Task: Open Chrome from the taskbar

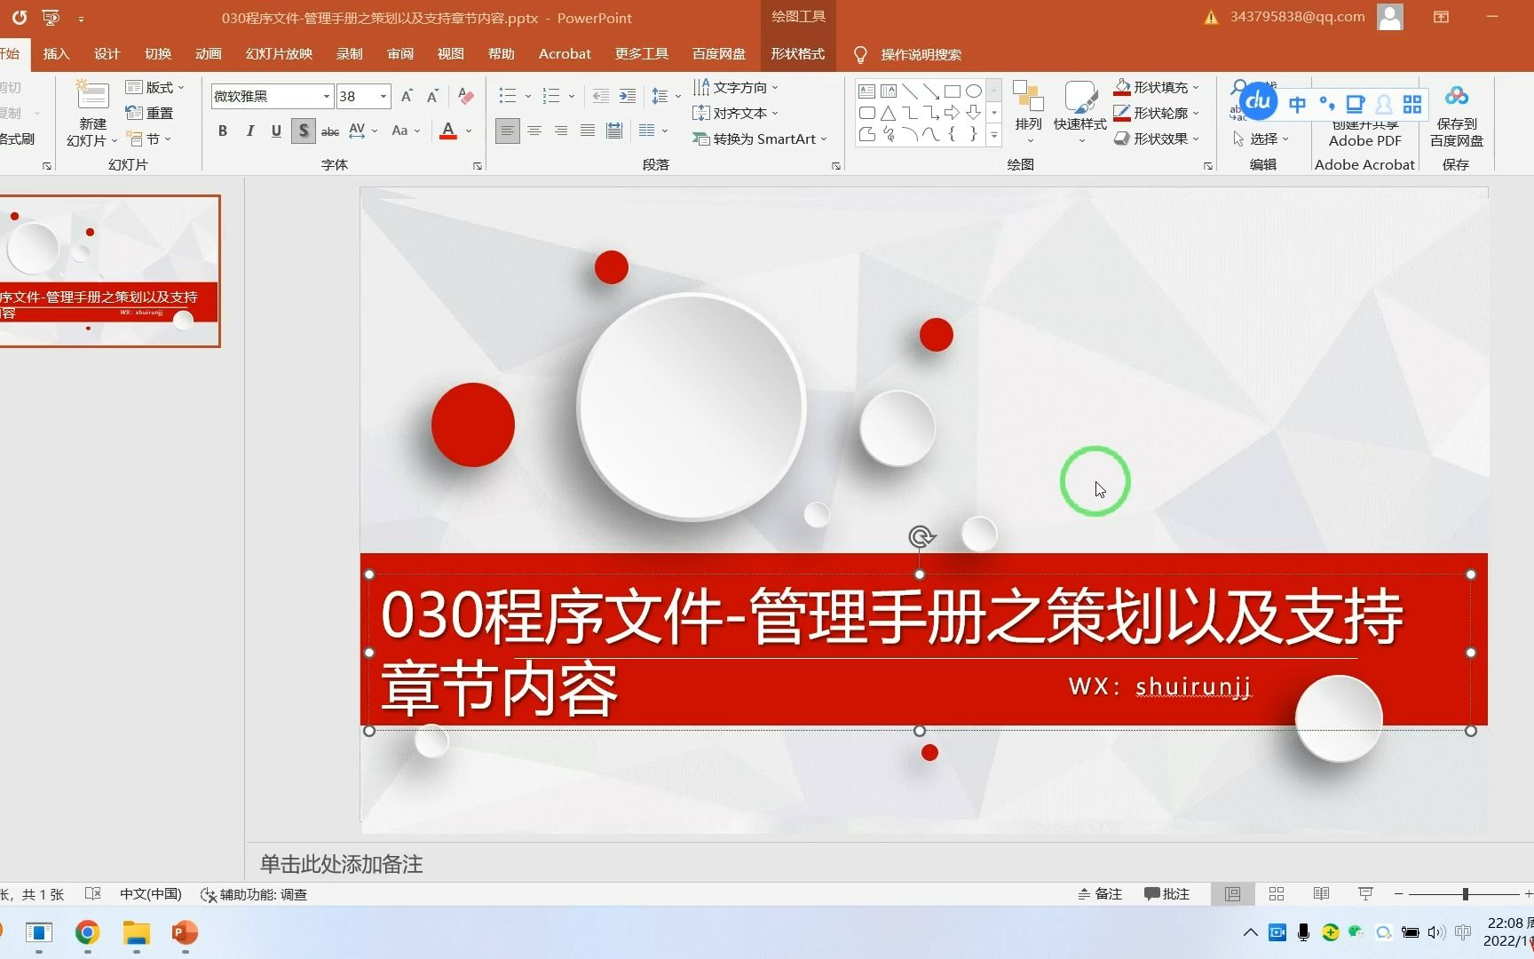Action: (87, 932)
